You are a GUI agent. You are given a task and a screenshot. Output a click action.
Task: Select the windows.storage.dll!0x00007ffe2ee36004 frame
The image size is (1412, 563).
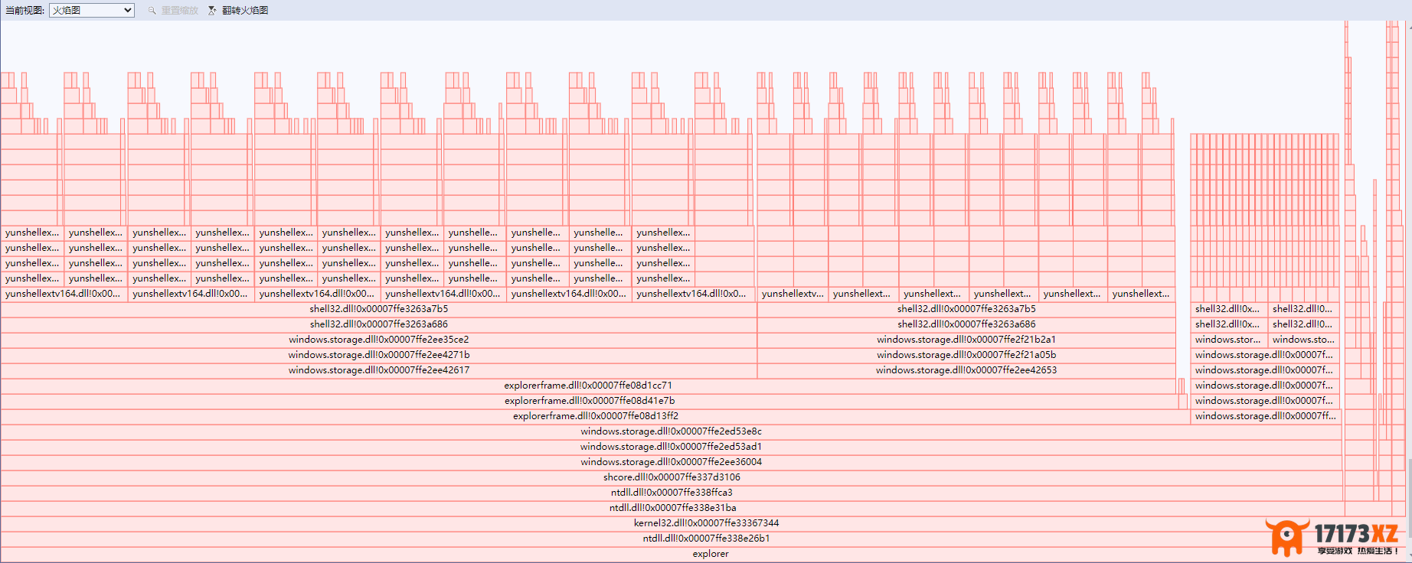click(671, 462)
